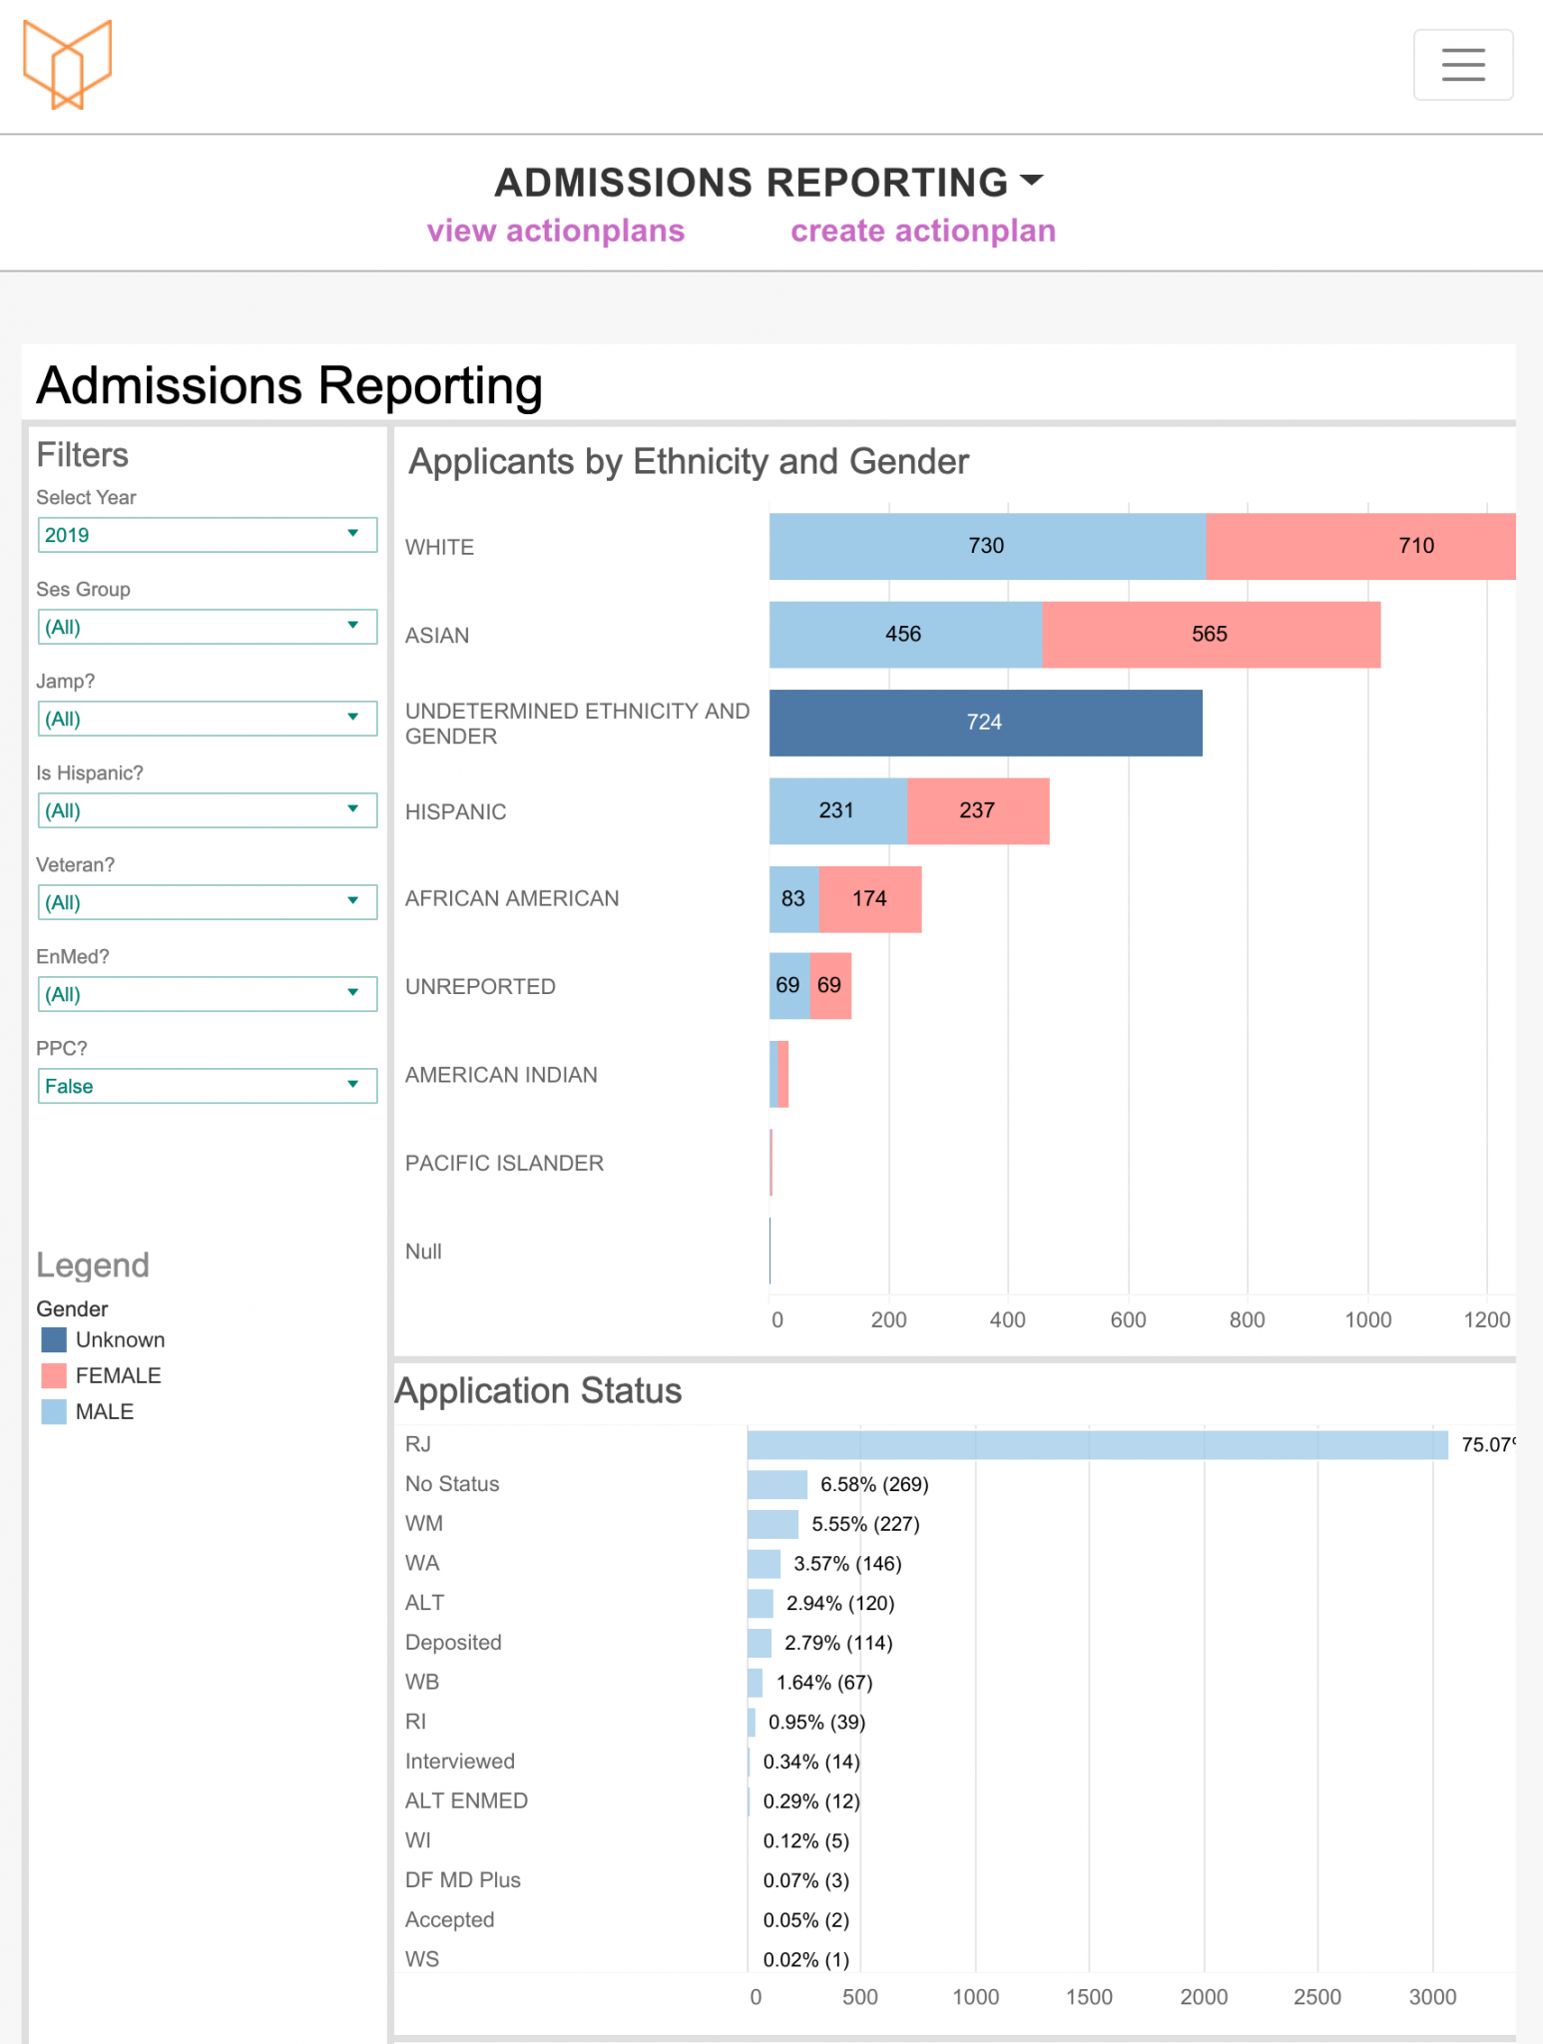Click the African American male bar 83

[793, 899]
